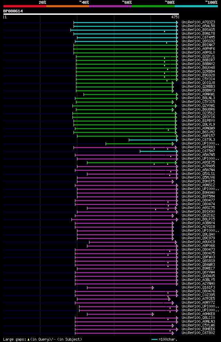Select hit UniRef100_A9SE75

pos(198,162)
